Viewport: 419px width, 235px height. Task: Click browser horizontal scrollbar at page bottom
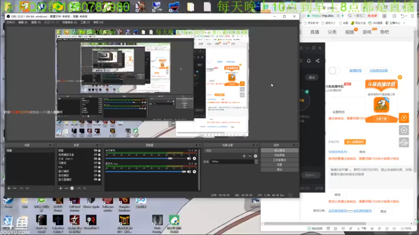[315, 224]
